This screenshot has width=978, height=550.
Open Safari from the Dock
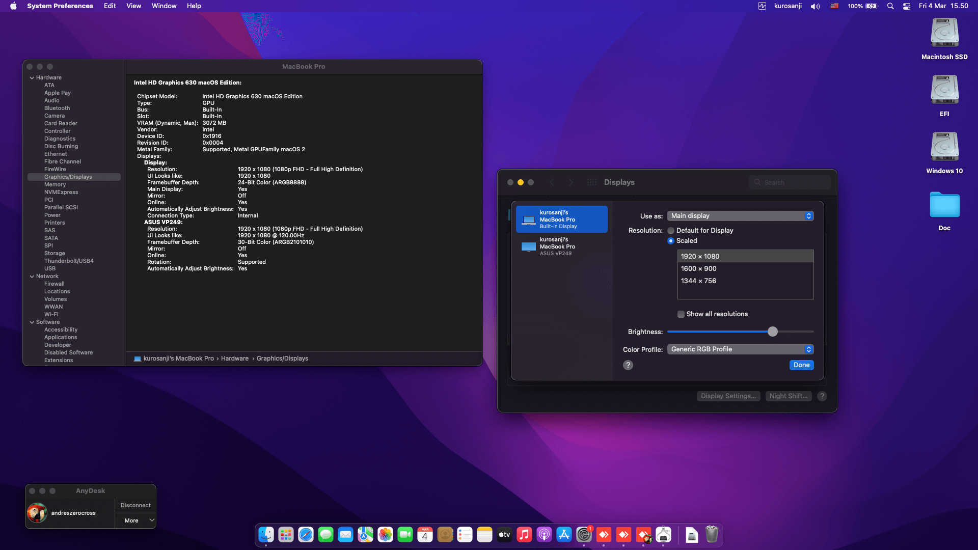pyautogui.click(x=306, y=535)
